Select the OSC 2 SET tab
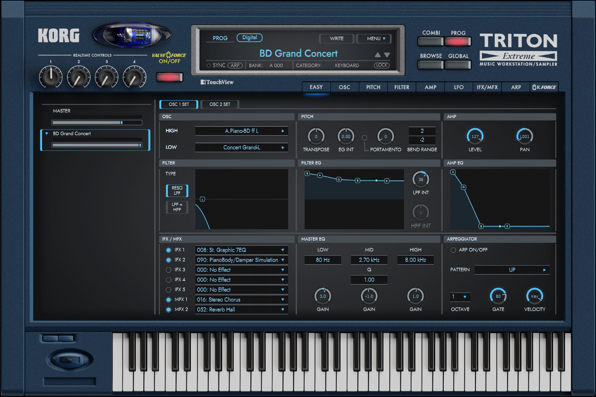This screenshot has width=596, height=397. (x=219, y=104)
